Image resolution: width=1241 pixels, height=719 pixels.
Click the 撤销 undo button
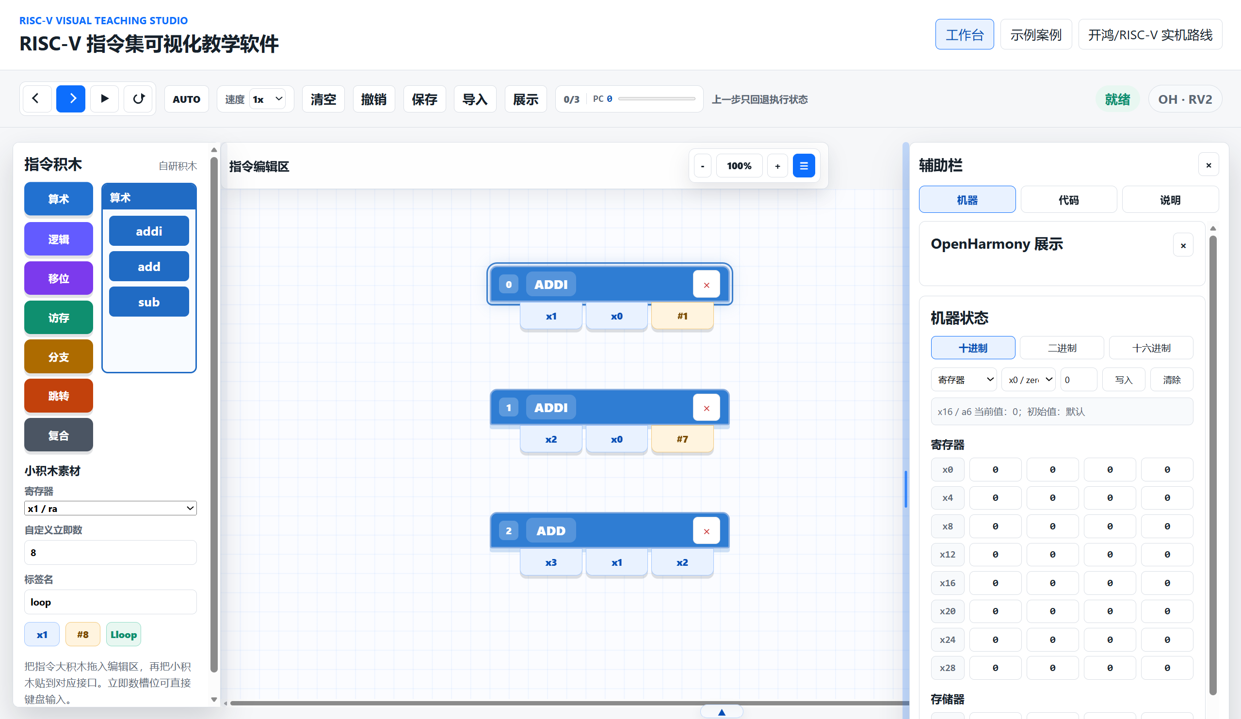[x=374, y=99]
